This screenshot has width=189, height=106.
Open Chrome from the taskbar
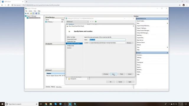click(x=46, y=104)
